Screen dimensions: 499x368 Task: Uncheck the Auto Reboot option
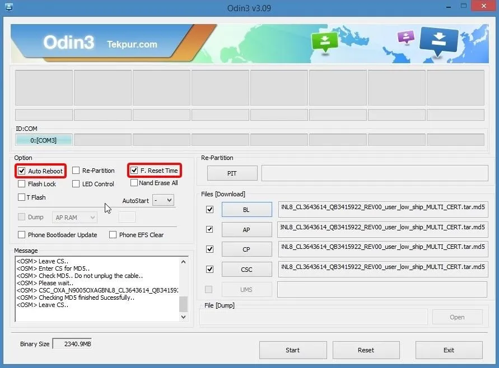click(x=22, y=171)
